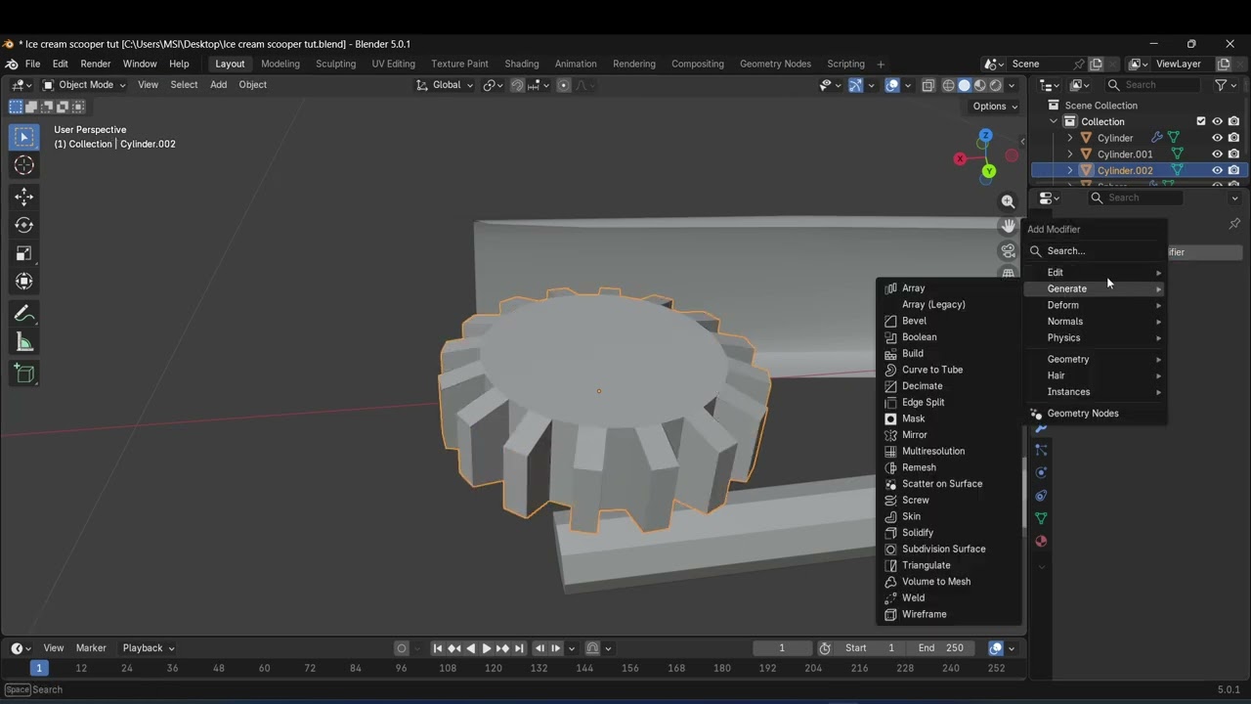Jump to the timeline start frame

tap(438, 648)
